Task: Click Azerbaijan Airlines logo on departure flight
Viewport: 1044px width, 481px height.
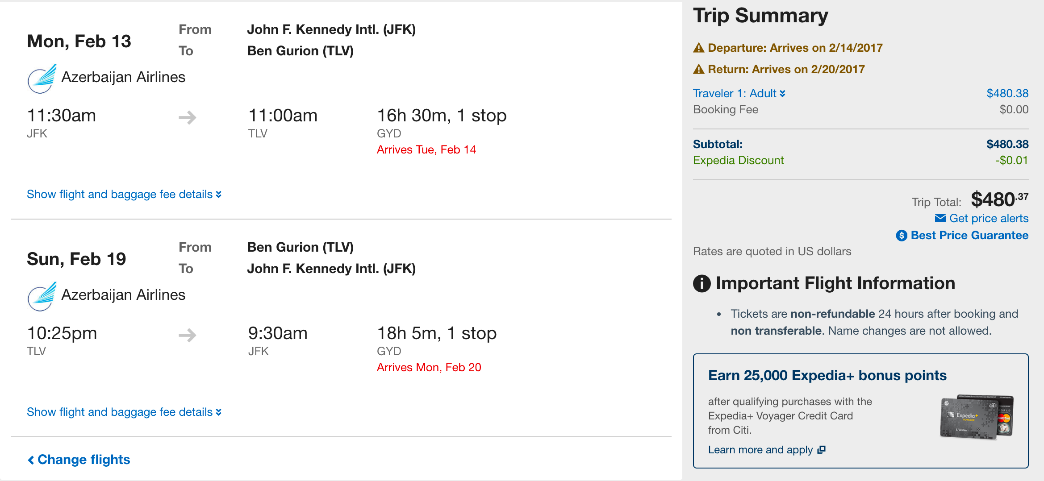Action: [x=42, y=79]
